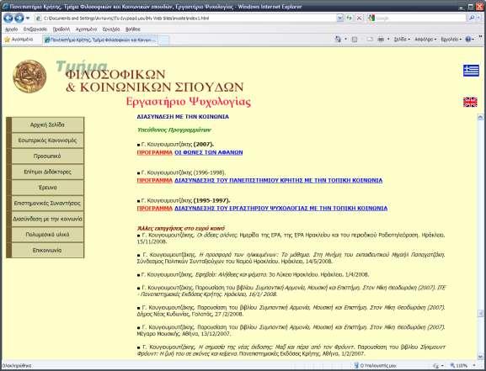Open the zoom level dropdown arrow
This screenshot has height=371, width=486.
point(474,366)
